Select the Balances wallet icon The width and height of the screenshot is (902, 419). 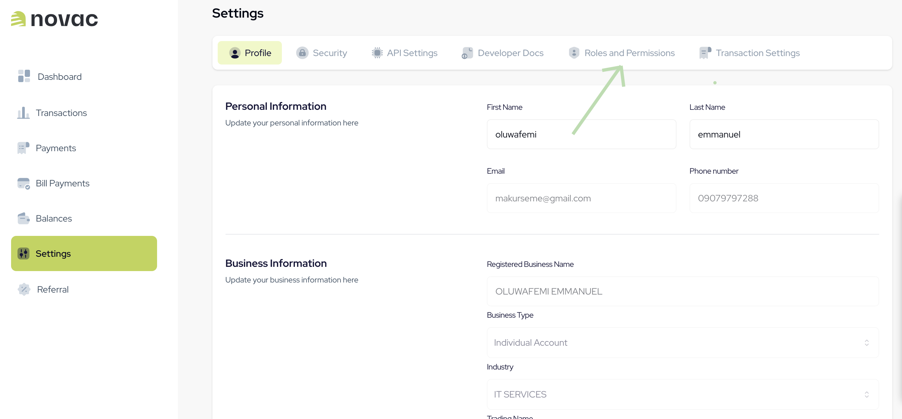[23, 218]
